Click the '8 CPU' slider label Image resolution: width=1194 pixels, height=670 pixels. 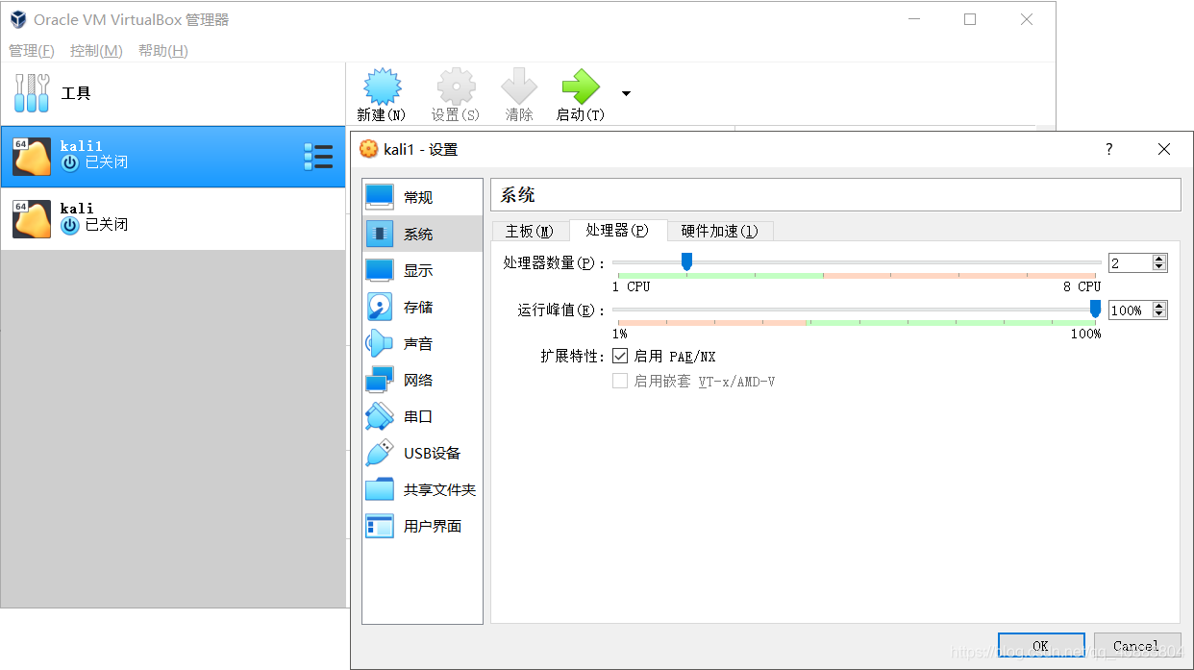click(1082, 286)
